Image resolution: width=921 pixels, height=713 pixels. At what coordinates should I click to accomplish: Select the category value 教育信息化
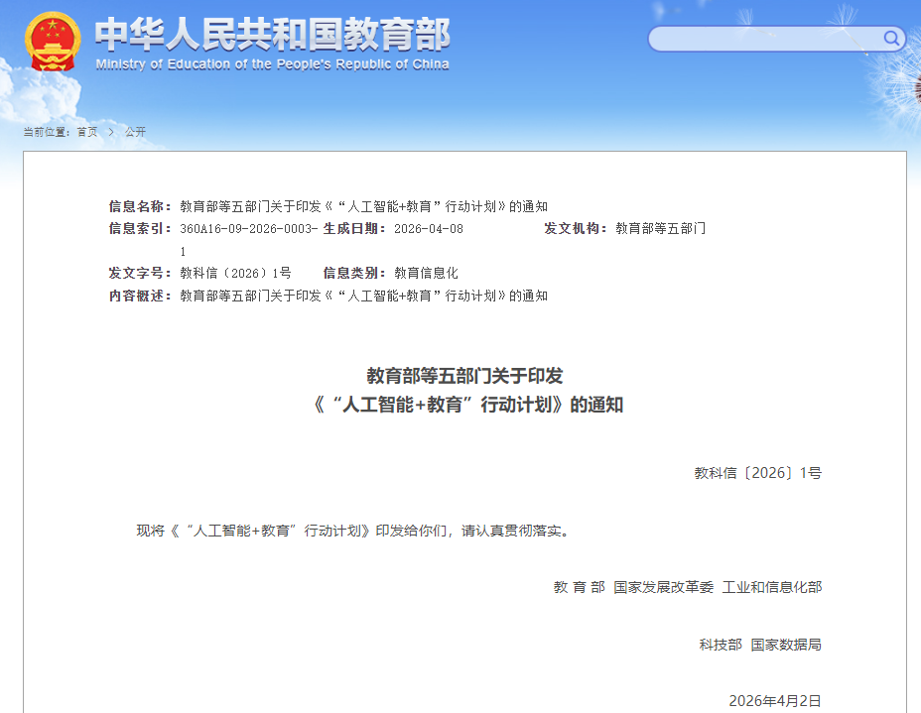tap(426, 274)
